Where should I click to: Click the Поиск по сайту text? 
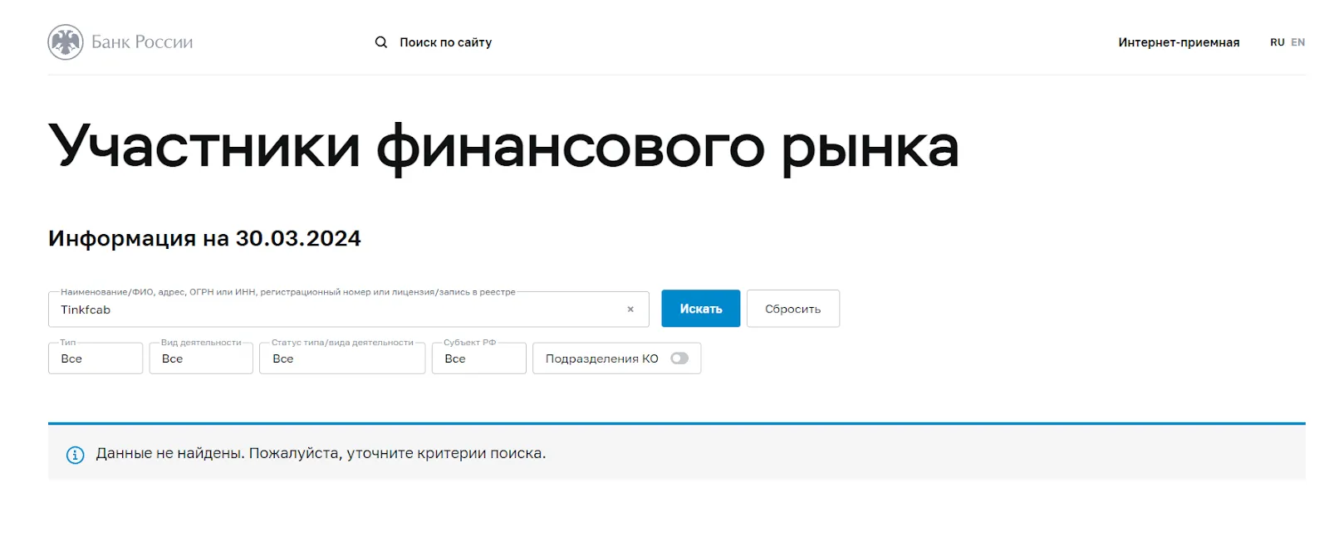[446, 42]
